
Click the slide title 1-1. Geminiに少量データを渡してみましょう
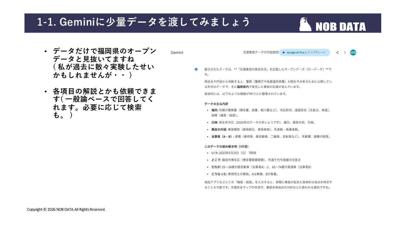[x=143, y=22]
